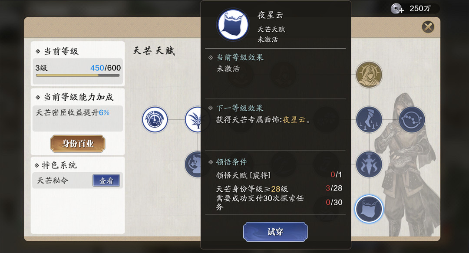Click the 30次探索任务 requirement row
The width and height of the screenshot is (469, 253).
click(279, 203)
